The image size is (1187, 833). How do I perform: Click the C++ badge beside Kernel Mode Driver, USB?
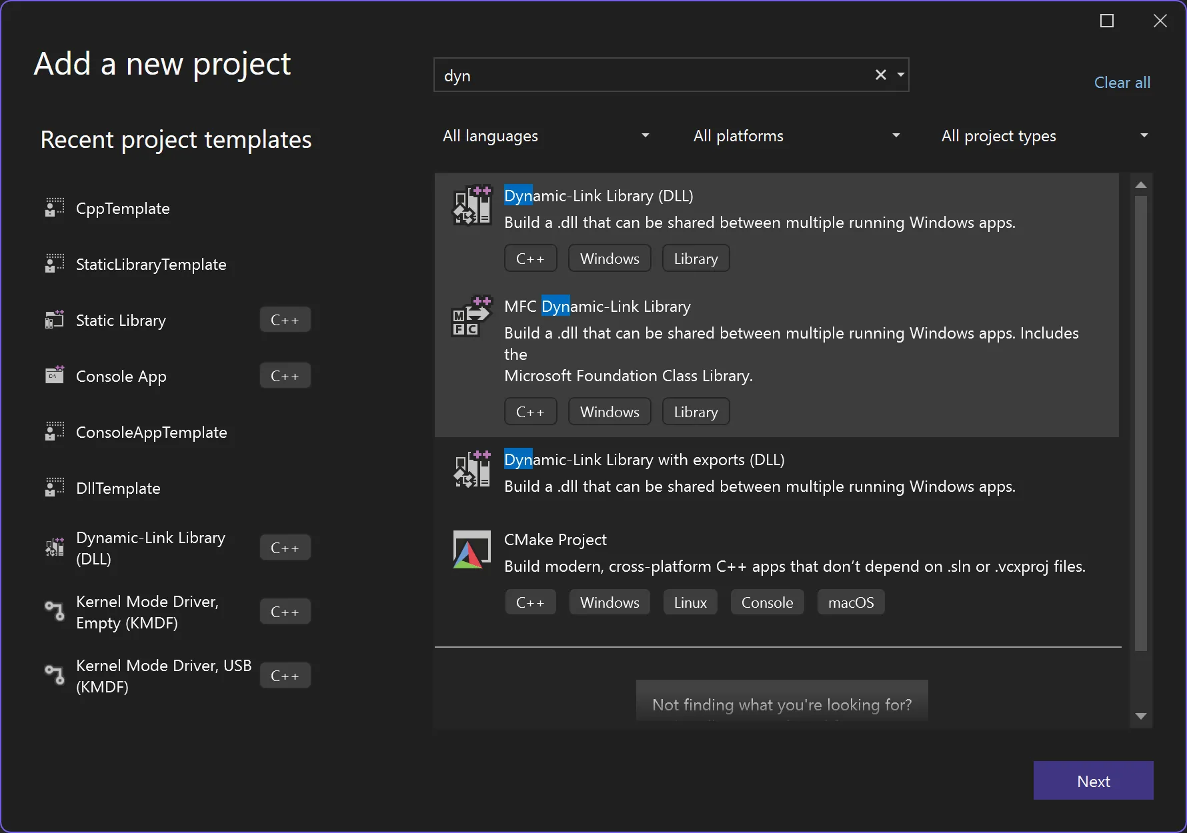[285, 676]
